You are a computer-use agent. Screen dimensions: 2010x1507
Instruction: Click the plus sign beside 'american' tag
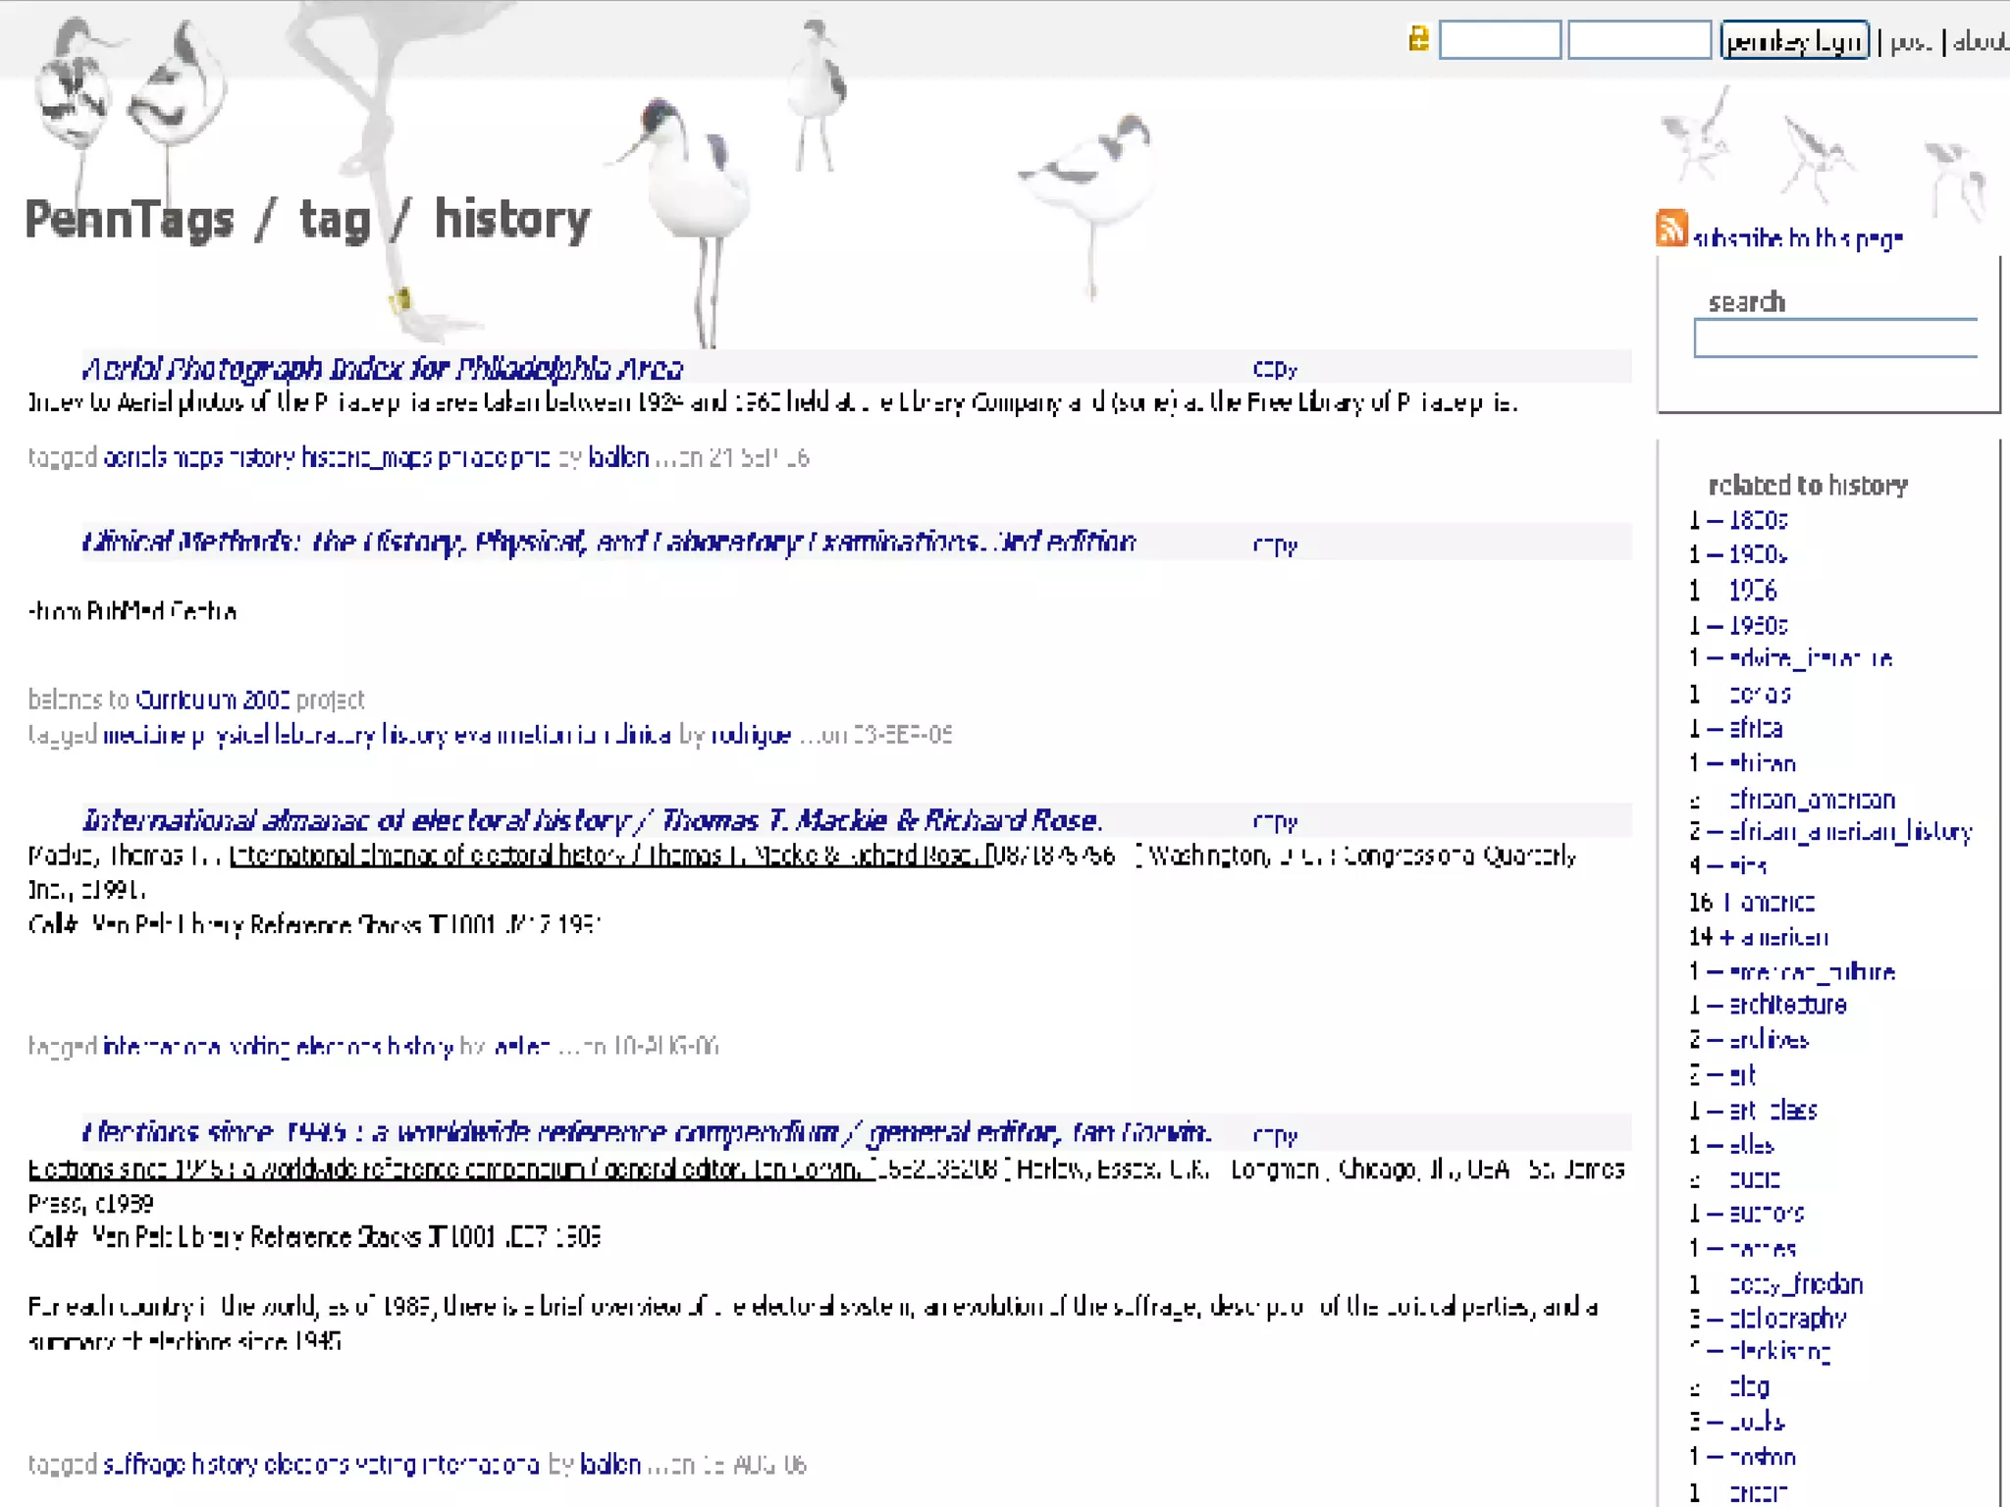[1726, 937]
